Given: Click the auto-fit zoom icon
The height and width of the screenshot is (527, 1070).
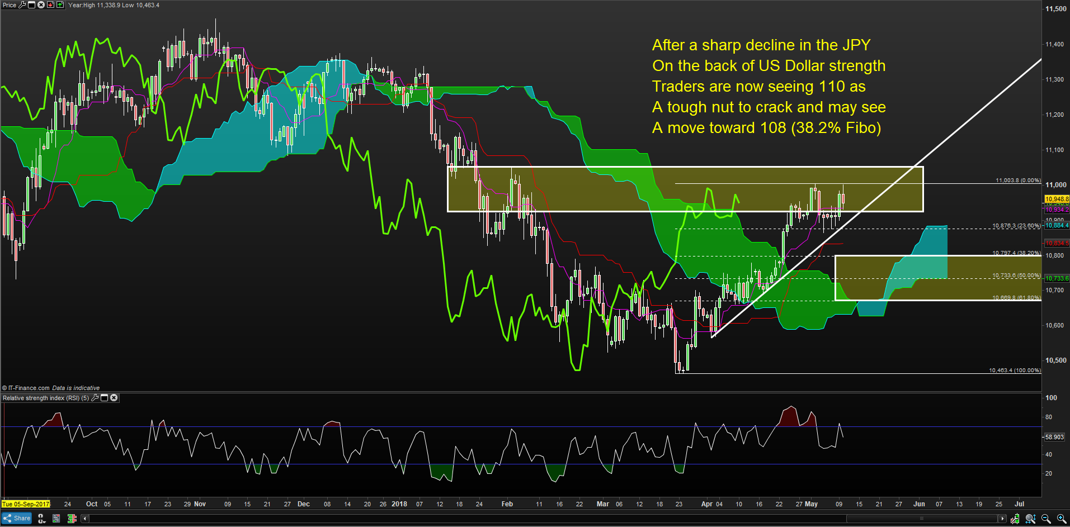Looking at the screenshot, I should coord(1030,519).
